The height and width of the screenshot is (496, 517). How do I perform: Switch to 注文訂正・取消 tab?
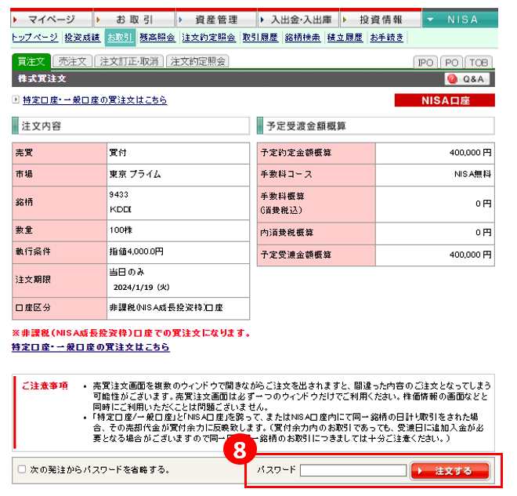coord(129,61)
